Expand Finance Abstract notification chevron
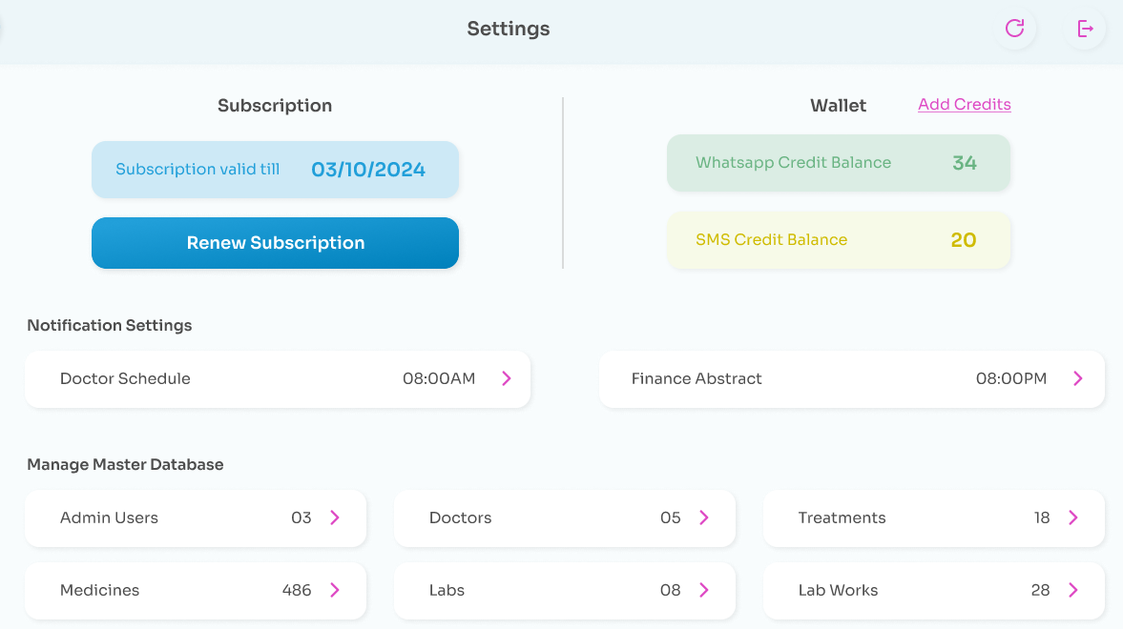 (1078, 378)
